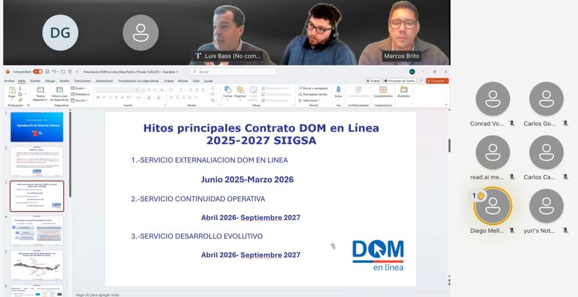
Task: Switch to the Transiciones ribbon tab
Action: tap(82, 81)
